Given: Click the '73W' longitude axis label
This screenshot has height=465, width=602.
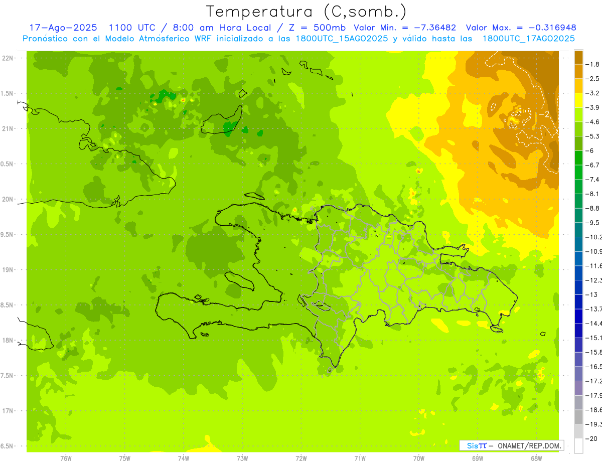Looking at the screenshot, I should coord(242,458).
